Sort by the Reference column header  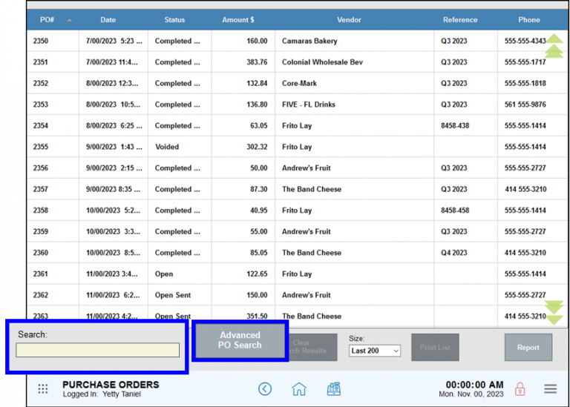coord(460,20)
